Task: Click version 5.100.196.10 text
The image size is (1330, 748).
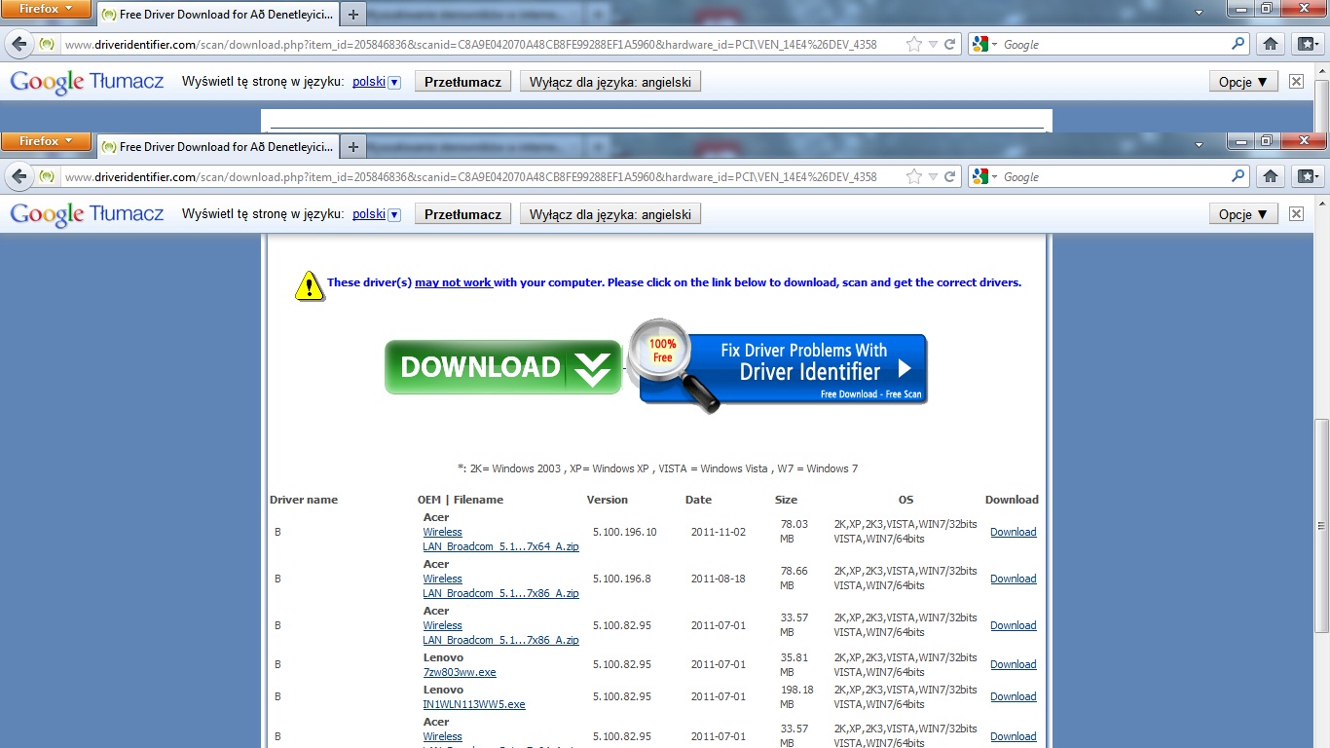Action: pyautogui.click(x=624, y=532)
